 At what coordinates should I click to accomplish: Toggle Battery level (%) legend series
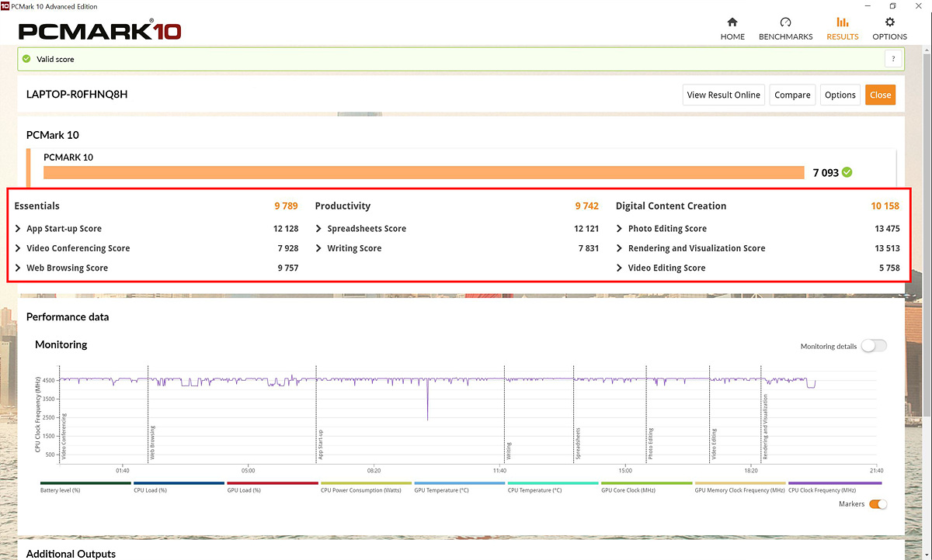coord(85,487)
